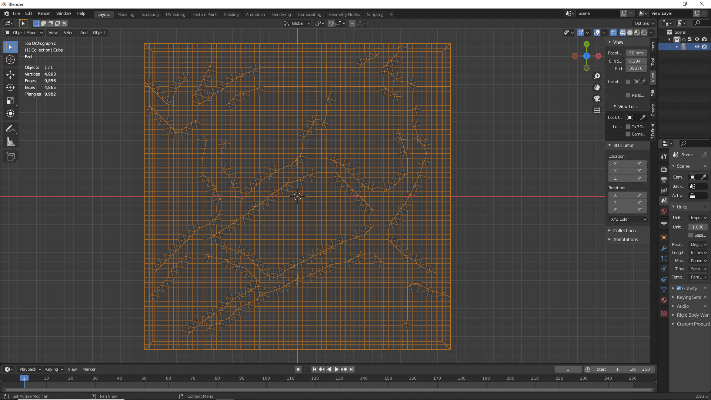Image resolution: width=711 pixels, height=400 pixels.
Task: Open the Object Data mesh tab icon
Action: point(664,290)
